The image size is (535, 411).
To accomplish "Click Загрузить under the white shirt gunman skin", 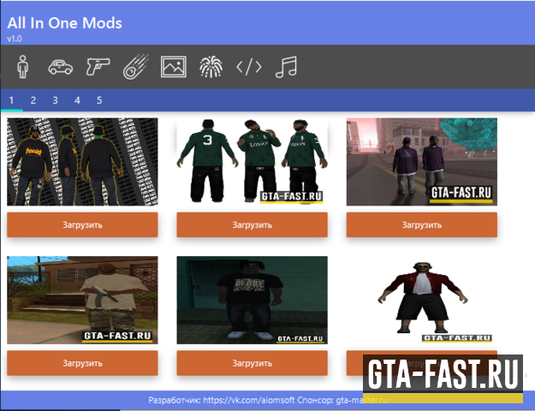I will [x=82, y=363].
